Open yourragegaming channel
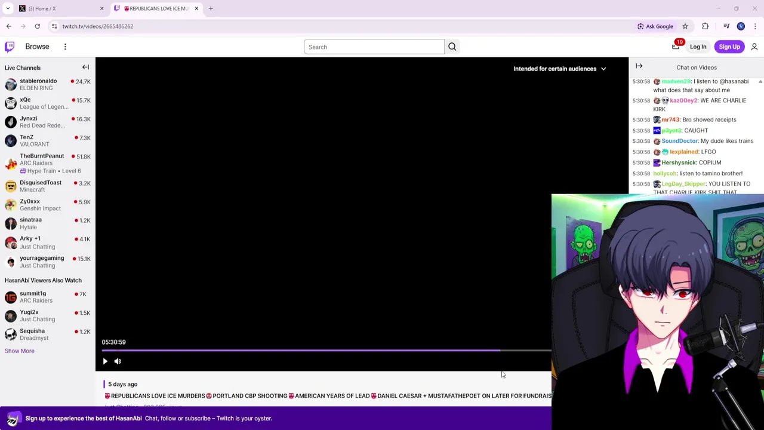The height and width of the screenshot is (430, 764). tap(48, 262)
